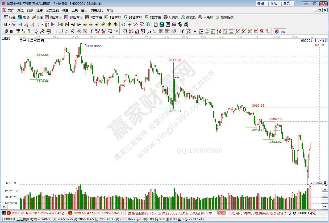The width and height of the screenshot is (329, 223).
Task: Toggle the crosshair cursor tool
Action: (x=130, y=24)
